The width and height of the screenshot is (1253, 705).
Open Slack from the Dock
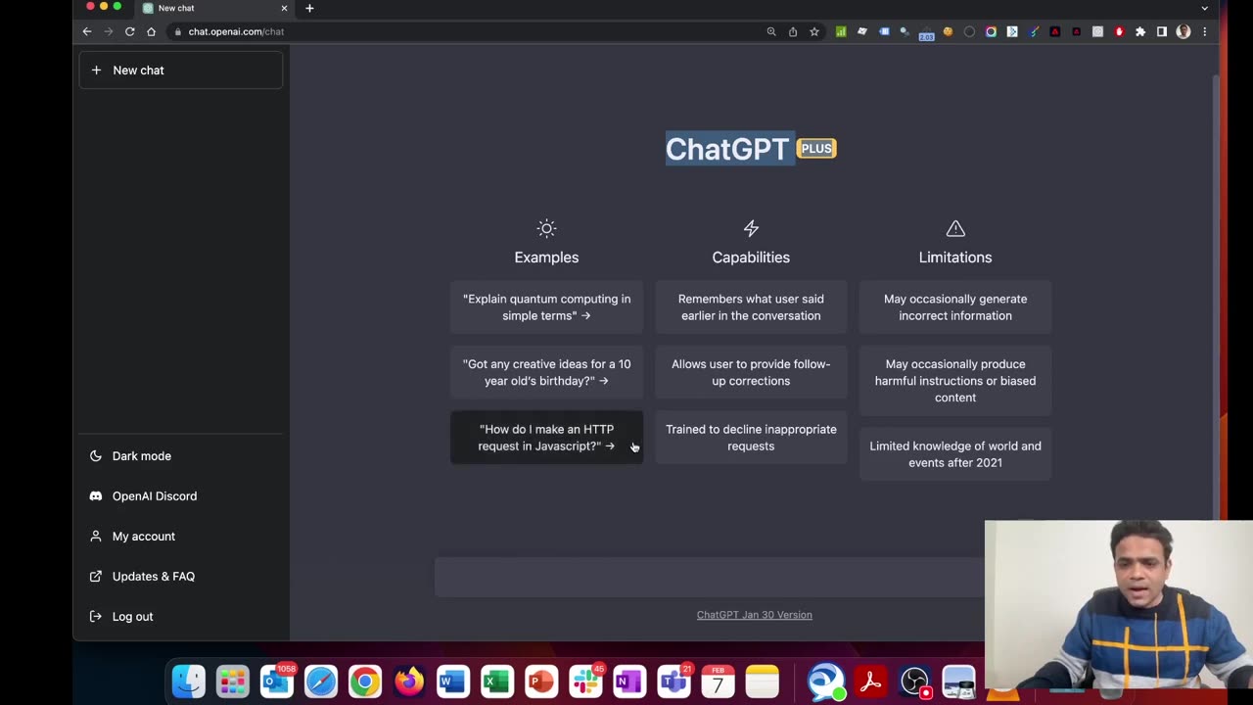point(585,681)
